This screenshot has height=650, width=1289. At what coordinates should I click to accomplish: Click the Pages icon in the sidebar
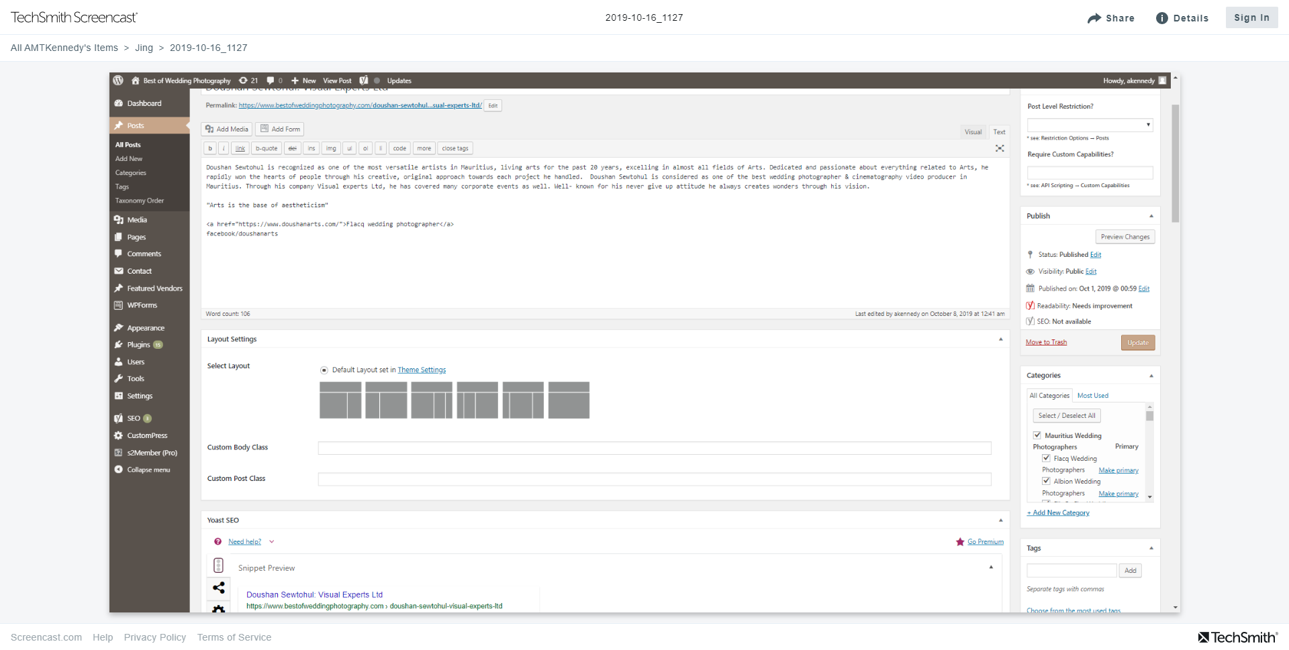119,237
